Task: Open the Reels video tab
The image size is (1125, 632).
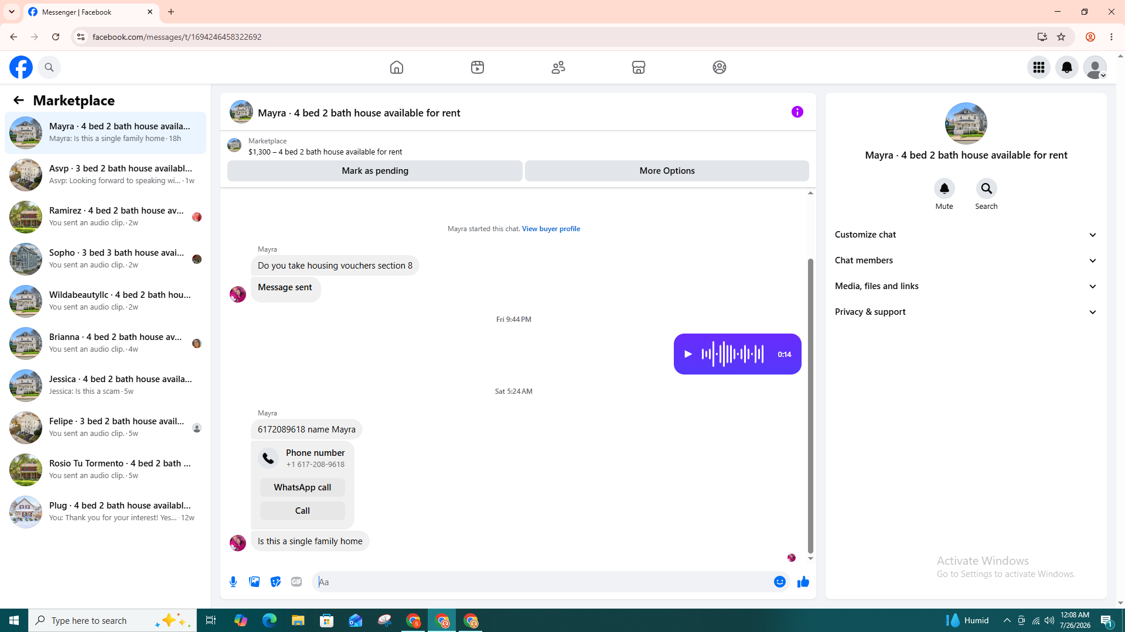Action: (478, 67)
